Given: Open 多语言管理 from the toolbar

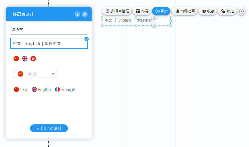Looking at the screenshot, I should coord(117,11).
